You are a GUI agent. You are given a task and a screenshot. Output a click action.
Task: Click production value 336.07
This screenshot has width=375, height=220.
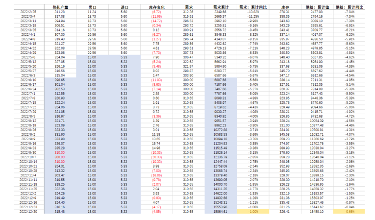pyautogui.click(x=59, y=144)
